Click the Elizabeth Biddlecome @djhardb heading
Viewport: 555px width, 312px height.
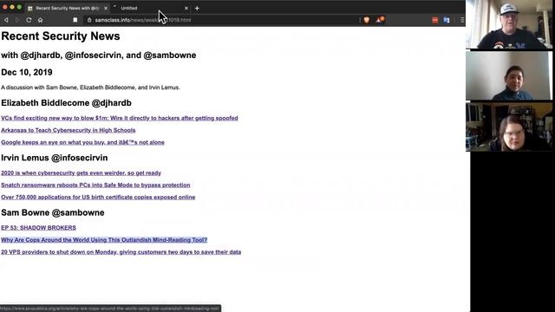click(x=66, y=103)
